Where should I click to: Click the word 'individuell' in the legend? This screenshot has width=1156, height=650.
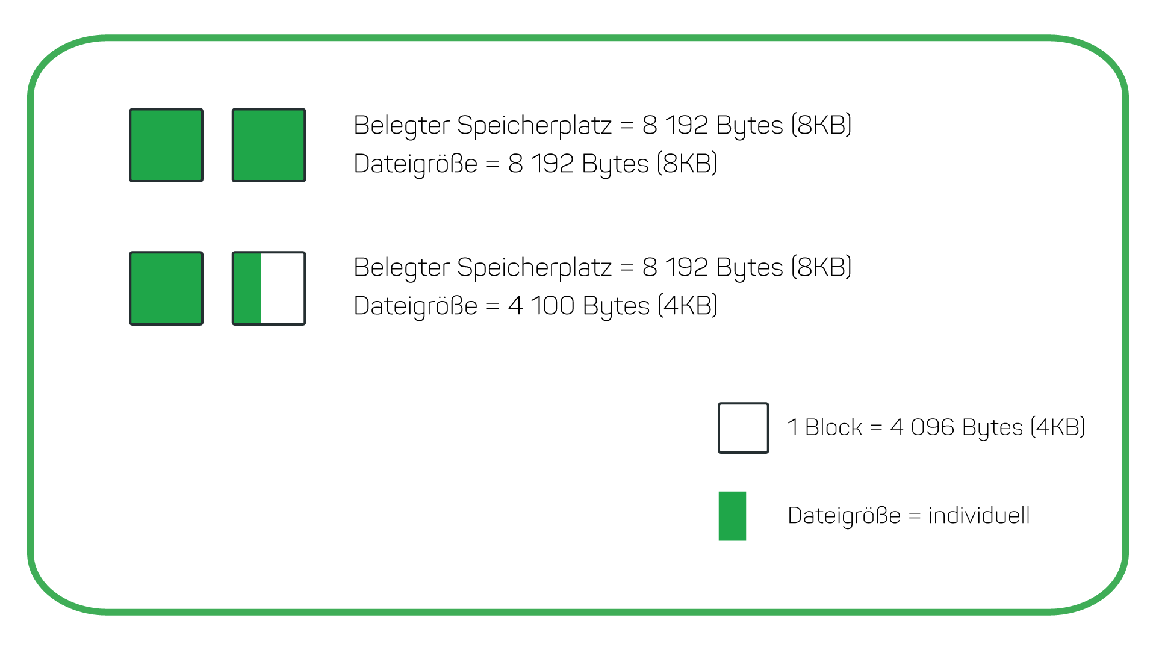(x=979, y=515)
